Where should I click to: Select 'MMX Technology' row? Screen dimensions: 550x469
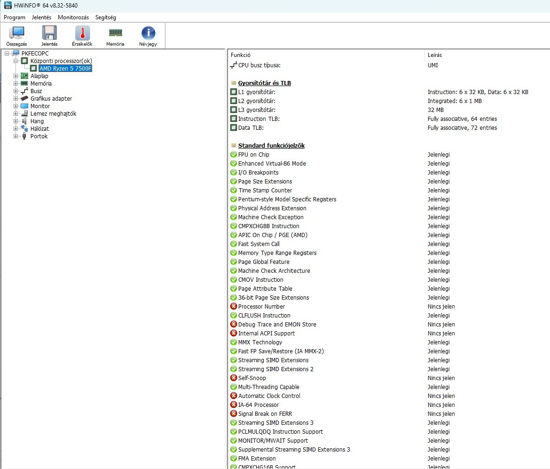tap(389, 342)
